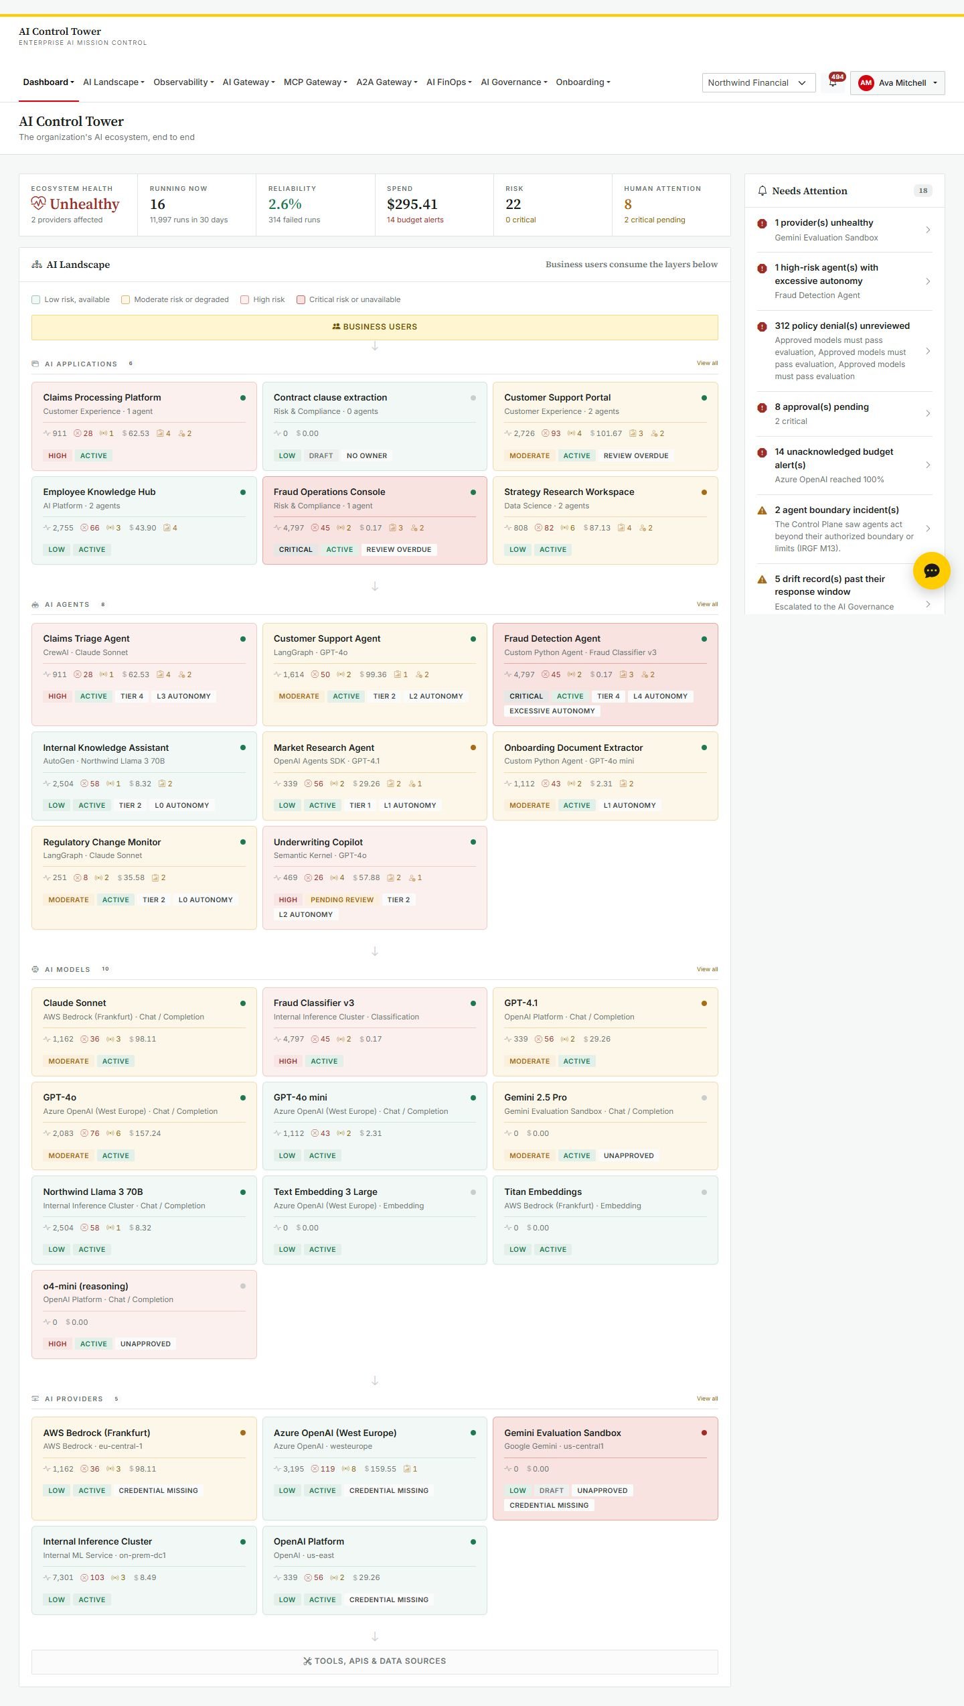Click View all for AI Applications

coord(707,363)
